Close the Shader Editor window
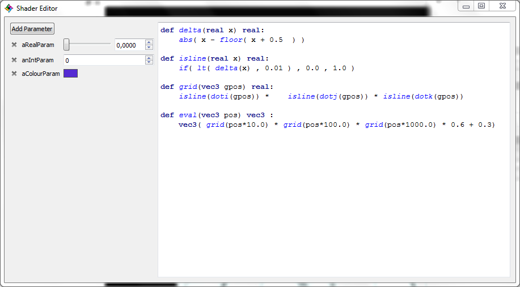 coord(502,6)
